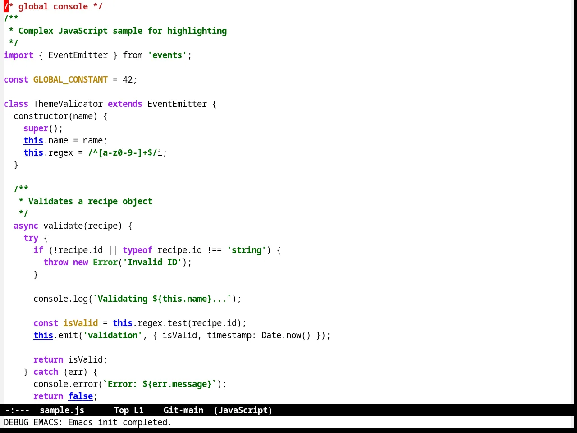Click 'const' before 'isValid'

point(46,323)
